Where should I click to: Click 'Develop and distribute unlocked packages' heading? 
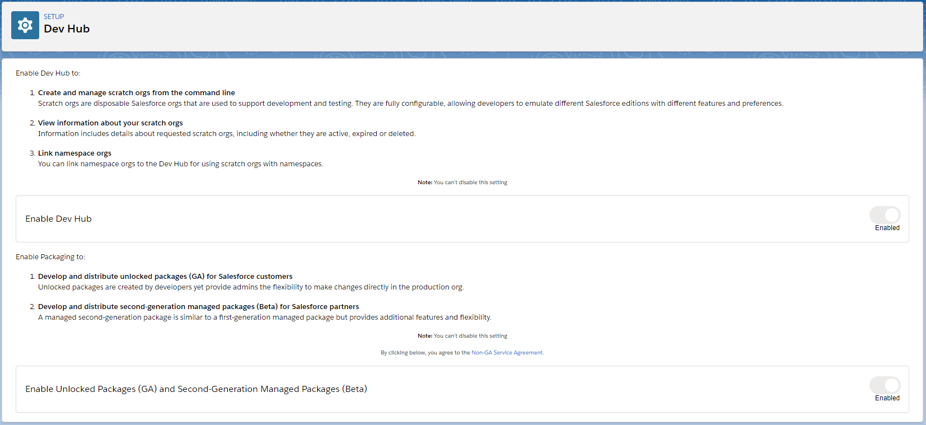click(165, 277)
